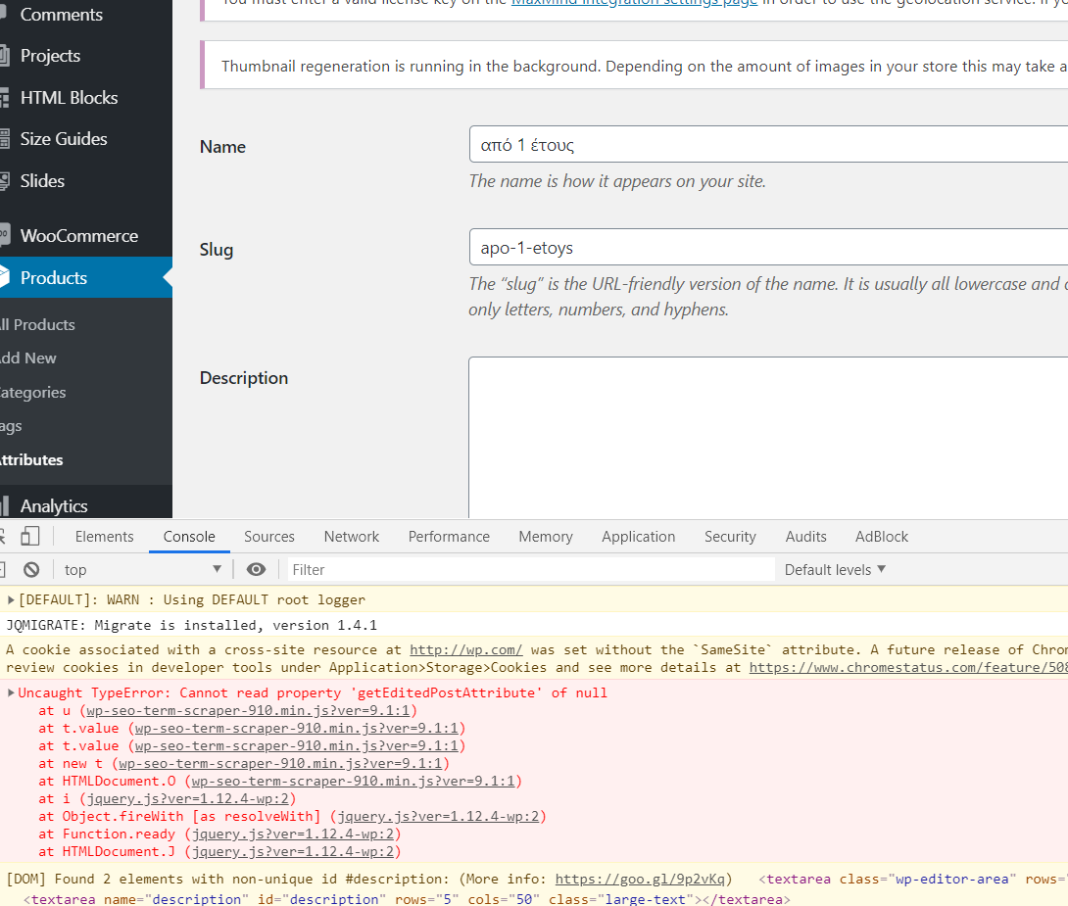1068x906 pixels.
Task: Switch to Elements tab in DevTools
Action: [104, 537]
